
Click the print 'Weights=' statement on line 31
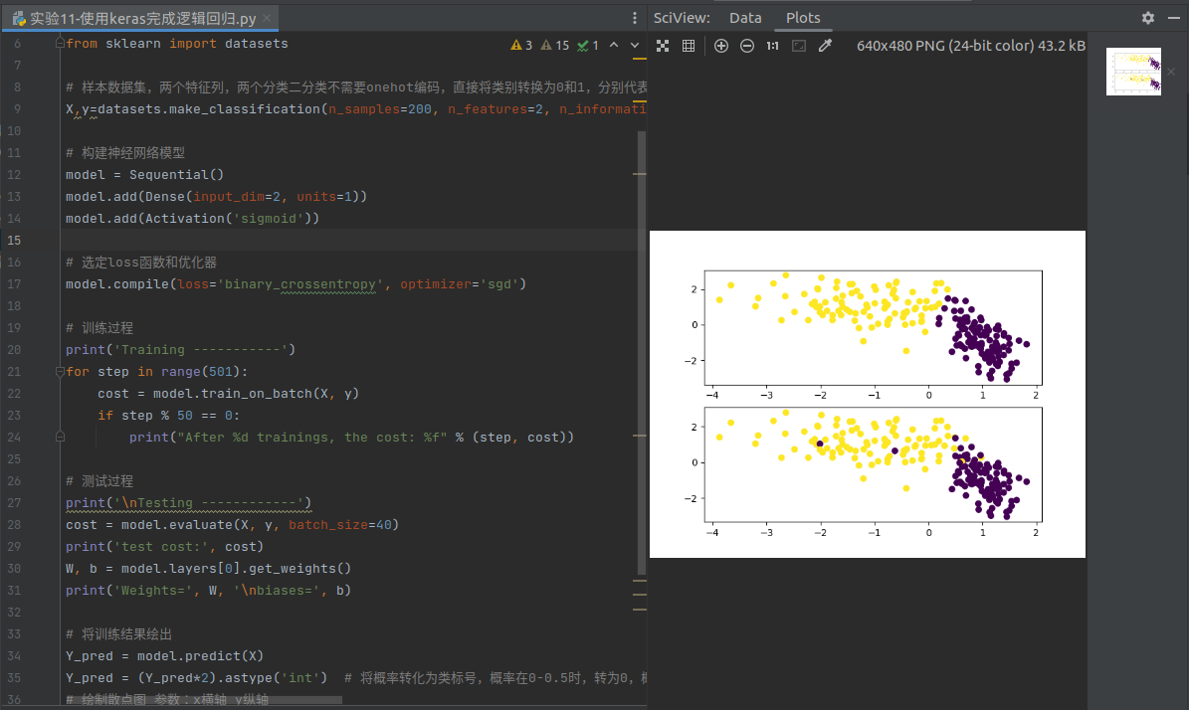(x=209, y=591)
